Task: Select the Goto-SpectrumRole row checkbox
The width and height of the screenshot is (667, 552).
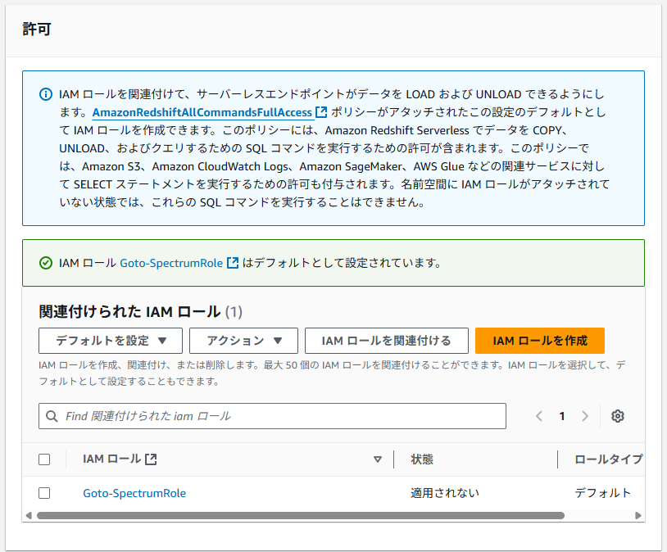Action: point(44,493)
